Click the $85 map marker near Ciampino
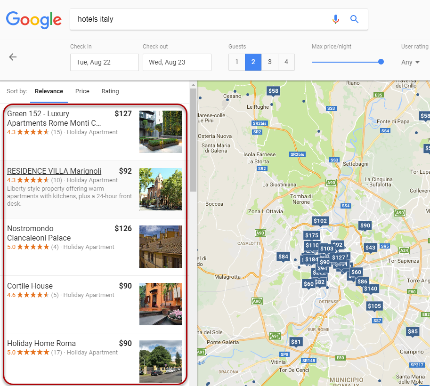 (413, 332)
